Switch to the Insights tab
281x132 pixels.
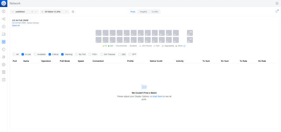click(143, 12)
